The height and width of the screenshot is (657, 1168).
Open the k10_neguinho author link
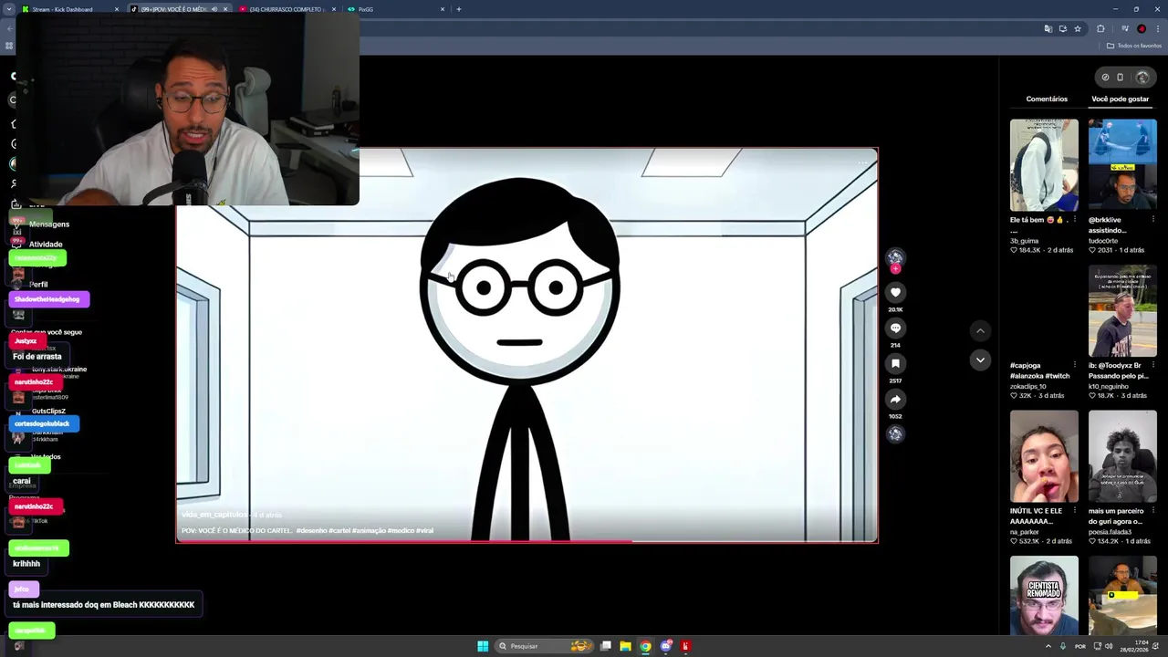coord(1108,386)
